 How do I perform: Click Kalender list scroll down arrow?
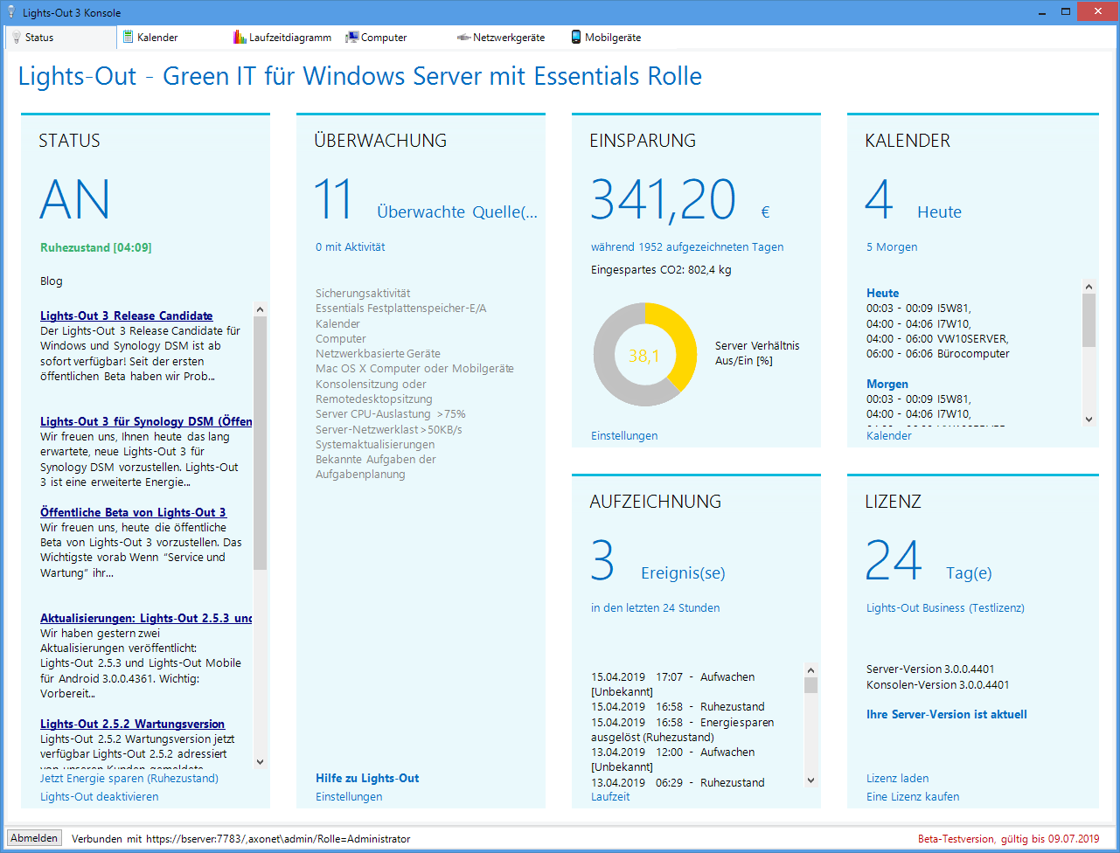coord(1089,420)
